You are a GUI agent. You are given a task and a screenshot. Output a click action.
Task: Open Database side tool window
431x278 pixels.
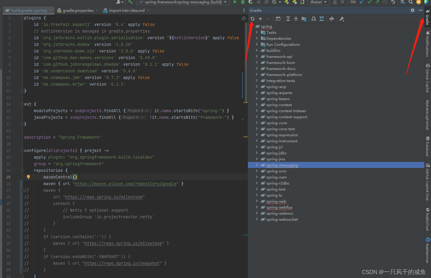[427, 147]
